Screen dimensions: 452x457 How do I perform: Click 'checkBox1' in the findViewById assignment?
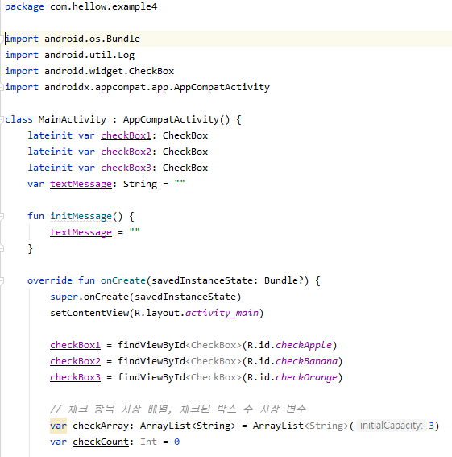[75, 345]
